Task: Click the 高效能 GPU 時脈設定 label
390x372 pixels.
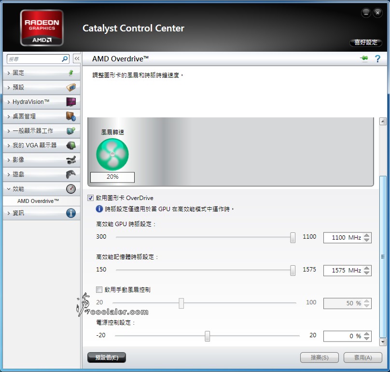Action: 126,224
